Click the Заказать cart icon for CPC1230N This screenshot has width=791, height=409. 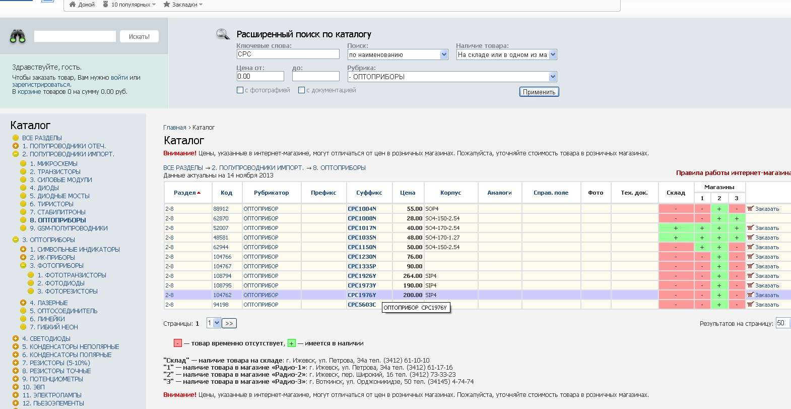(750, 256)
